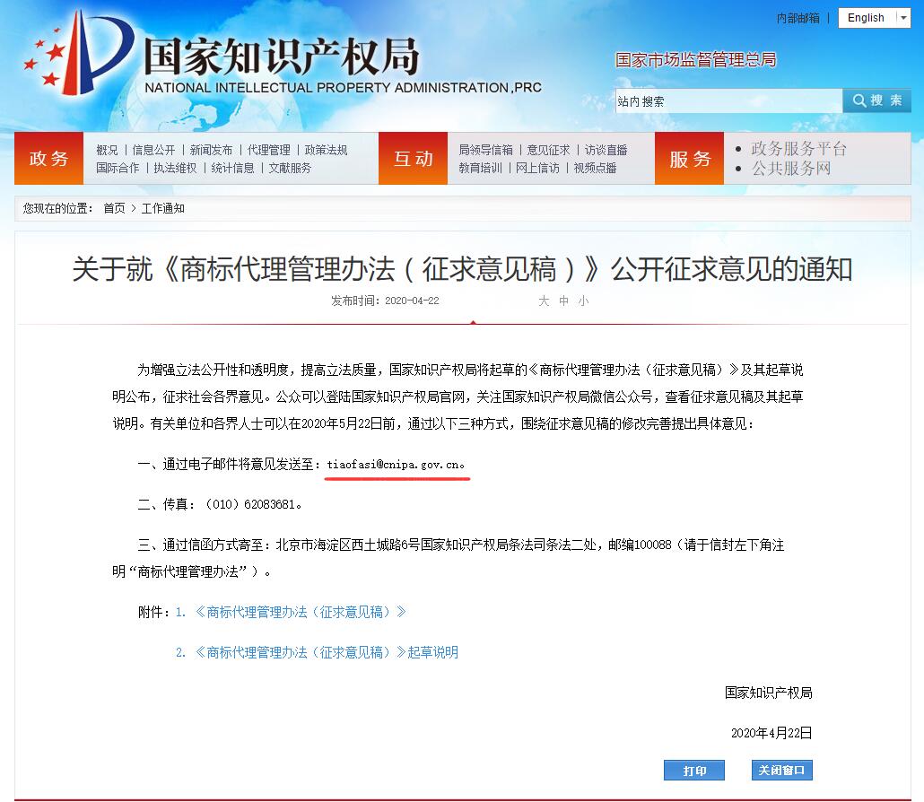924x802 pixels.
Task: Select the English language option
Action: coord(866,18)
